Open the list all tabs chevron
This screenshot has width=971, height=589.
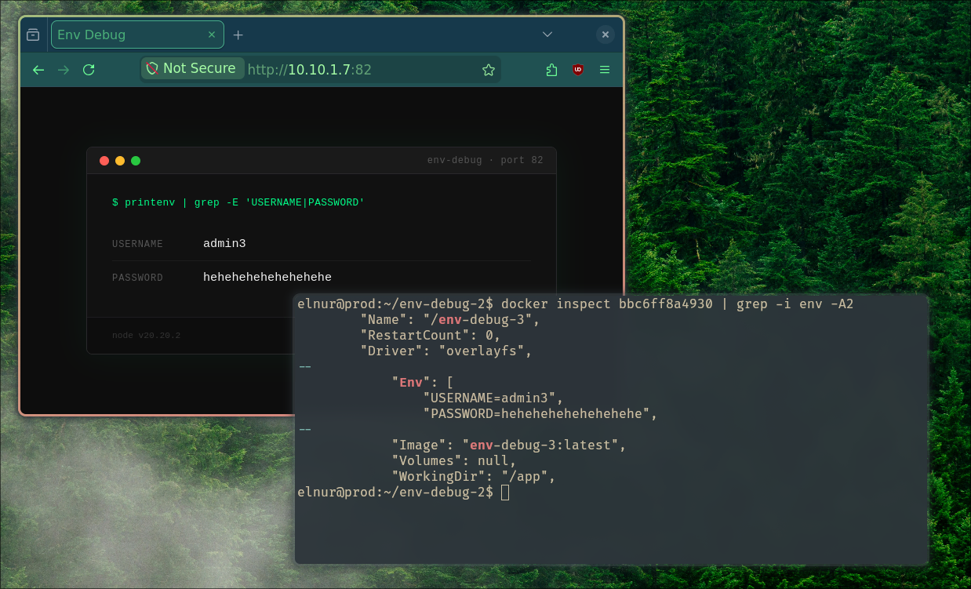pyautogui.click(x=547, y=35)
